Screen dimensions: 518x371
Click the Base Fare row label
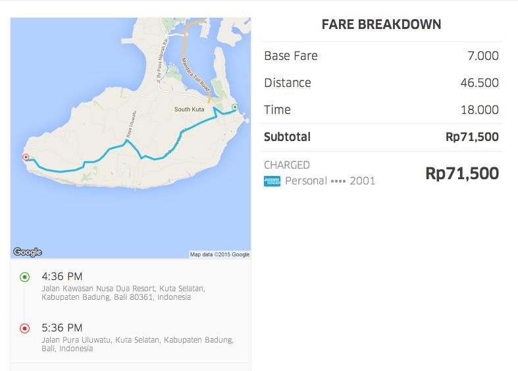[x=290, y=56]
